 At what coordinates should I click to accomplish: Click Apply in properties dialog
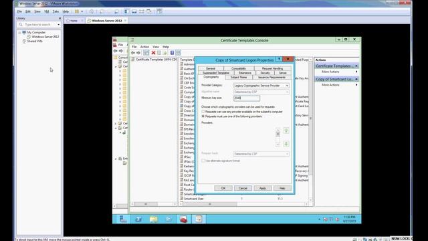coord(262,188)
